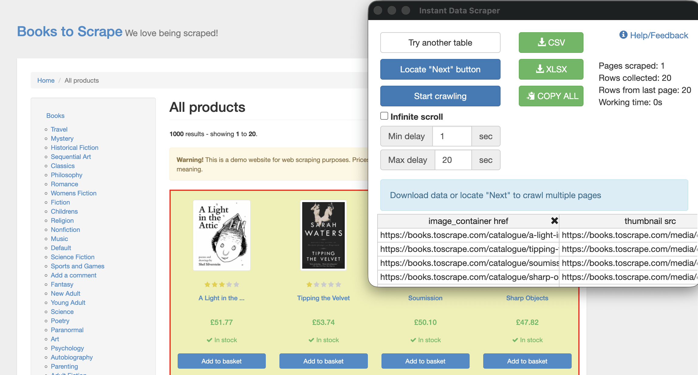
Task: Remove the image_container href column
Action: [554, 221]
